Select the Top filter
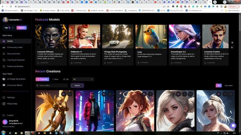Image resolution: width=241 pixels, height=135 pixels. point(66,79)
